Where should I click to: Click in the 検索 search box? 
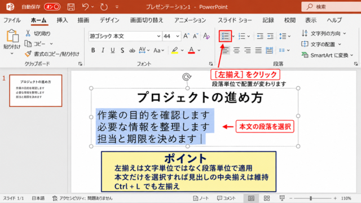click(x=332, y=7)
